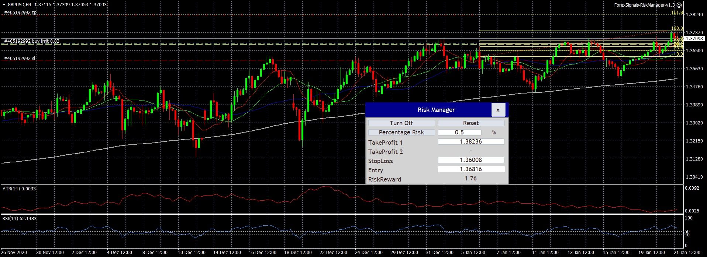Select the #405192992 sl order line label
707x257 pixels.
click(20, 59)
